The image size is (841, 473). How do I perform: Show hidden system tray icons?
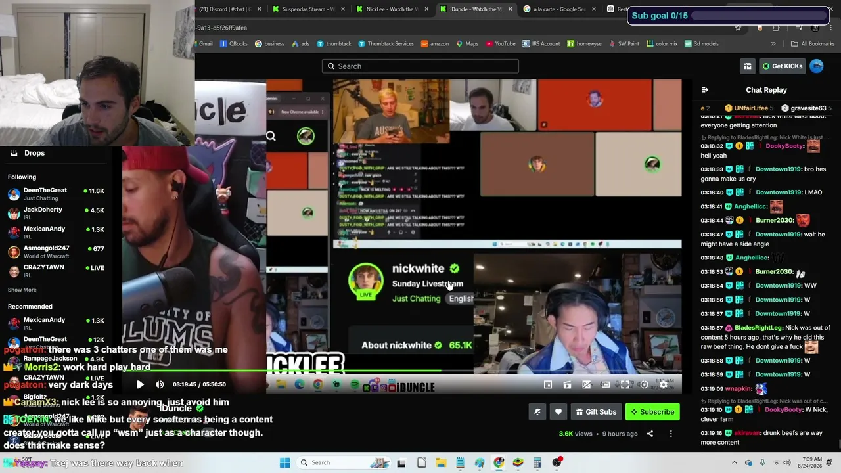click(735, 462)
